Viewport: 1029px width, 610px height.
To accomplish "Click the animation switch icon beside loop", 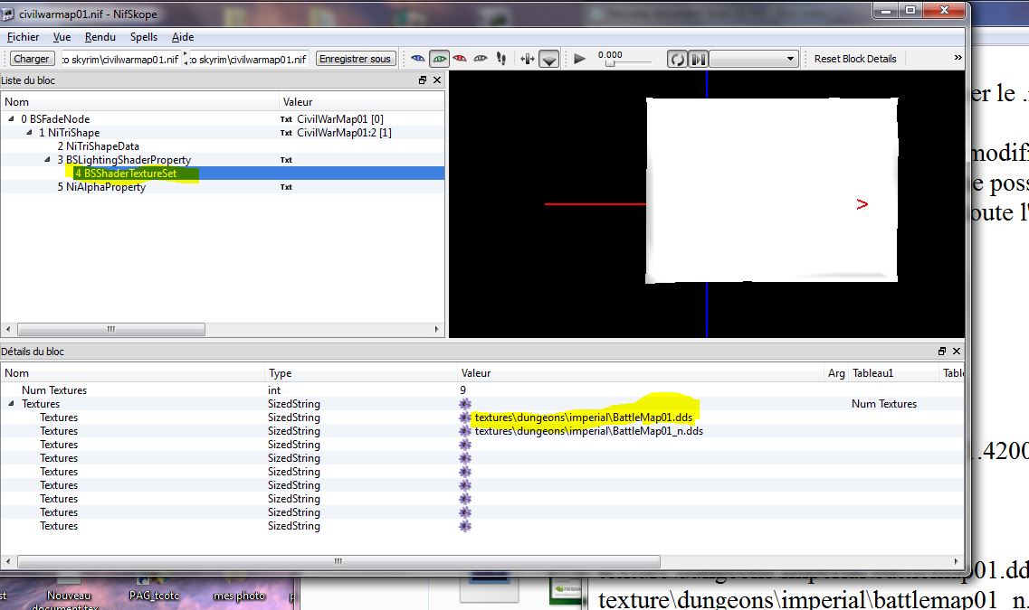I will point(698,59).
